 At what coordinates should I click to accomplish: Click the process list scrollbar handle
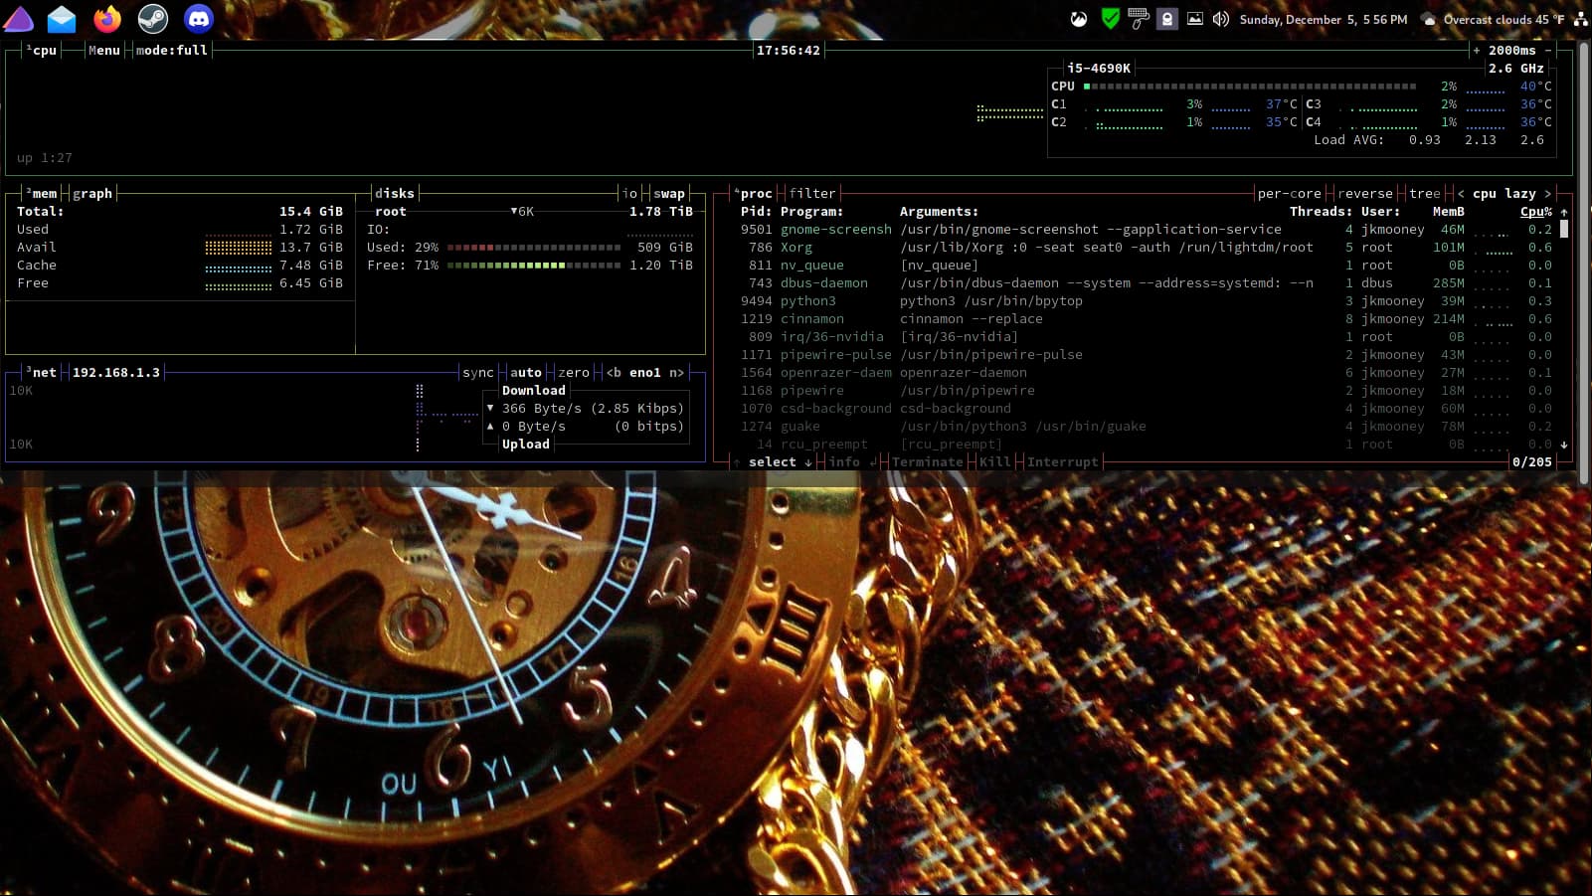1564,229
